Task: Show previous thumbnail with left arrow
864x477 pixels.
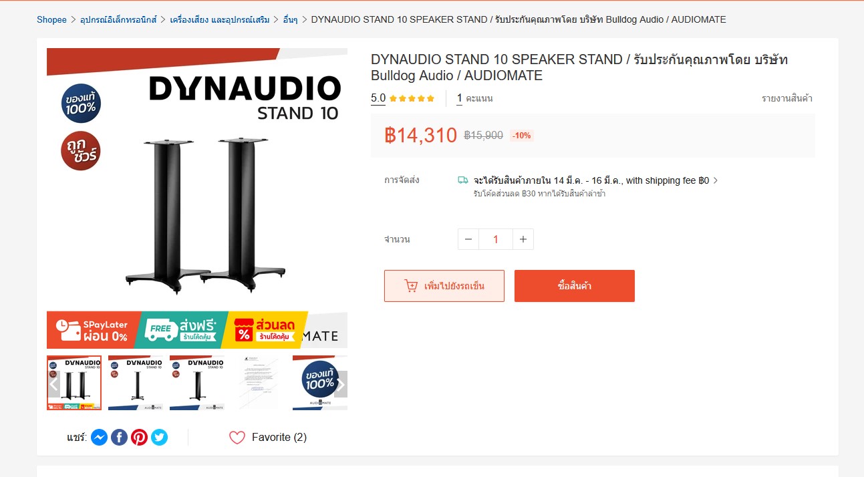Action: (x=53, y=384)
